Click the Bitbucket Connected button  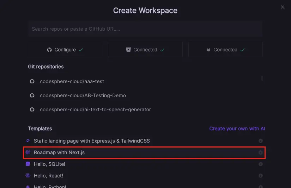pos(145,50)
